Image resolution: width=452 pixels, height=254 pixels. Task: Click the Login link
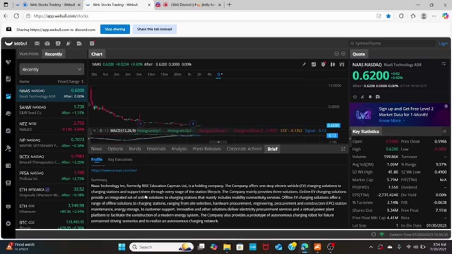(443, 43)
